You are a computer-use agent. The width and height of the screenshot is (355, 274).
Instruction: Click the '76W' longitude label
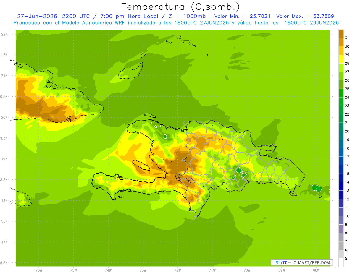pyautogui.click(x=39, y=270)
